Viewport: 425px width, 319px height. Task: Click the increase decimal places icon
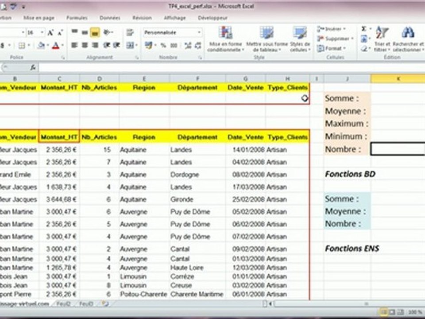click(188, 46)
